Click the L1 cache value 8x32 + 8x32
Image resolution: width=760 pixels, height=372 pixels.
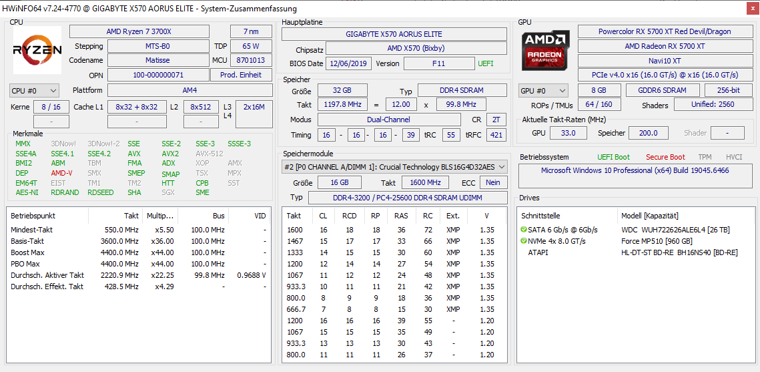click(x=136, y=107)
